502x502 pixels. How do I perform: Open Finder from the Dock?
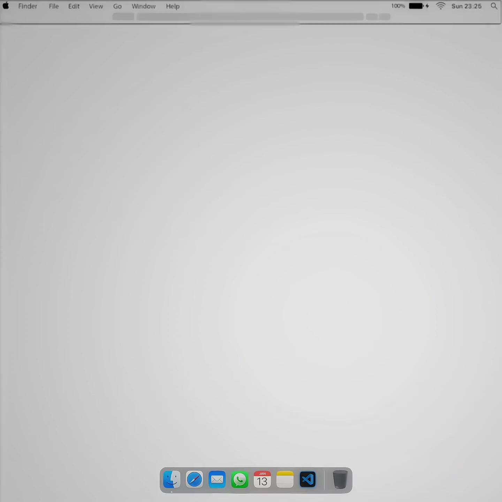[172, 480]
